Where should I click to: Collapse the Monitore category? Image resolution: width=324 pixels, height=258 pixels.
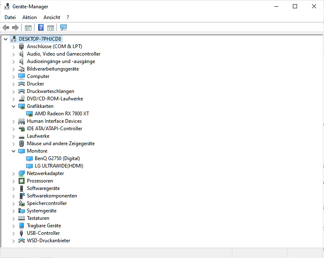click(x=13, y=151)
